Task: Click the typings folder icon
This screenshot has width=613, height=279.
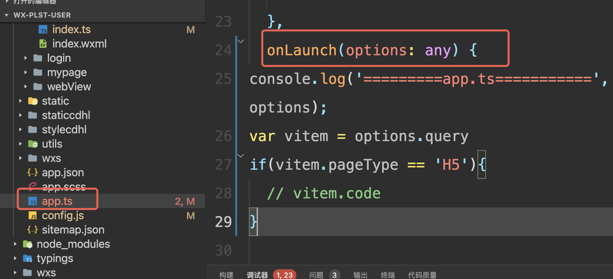Action: click(x=28, y=259)
